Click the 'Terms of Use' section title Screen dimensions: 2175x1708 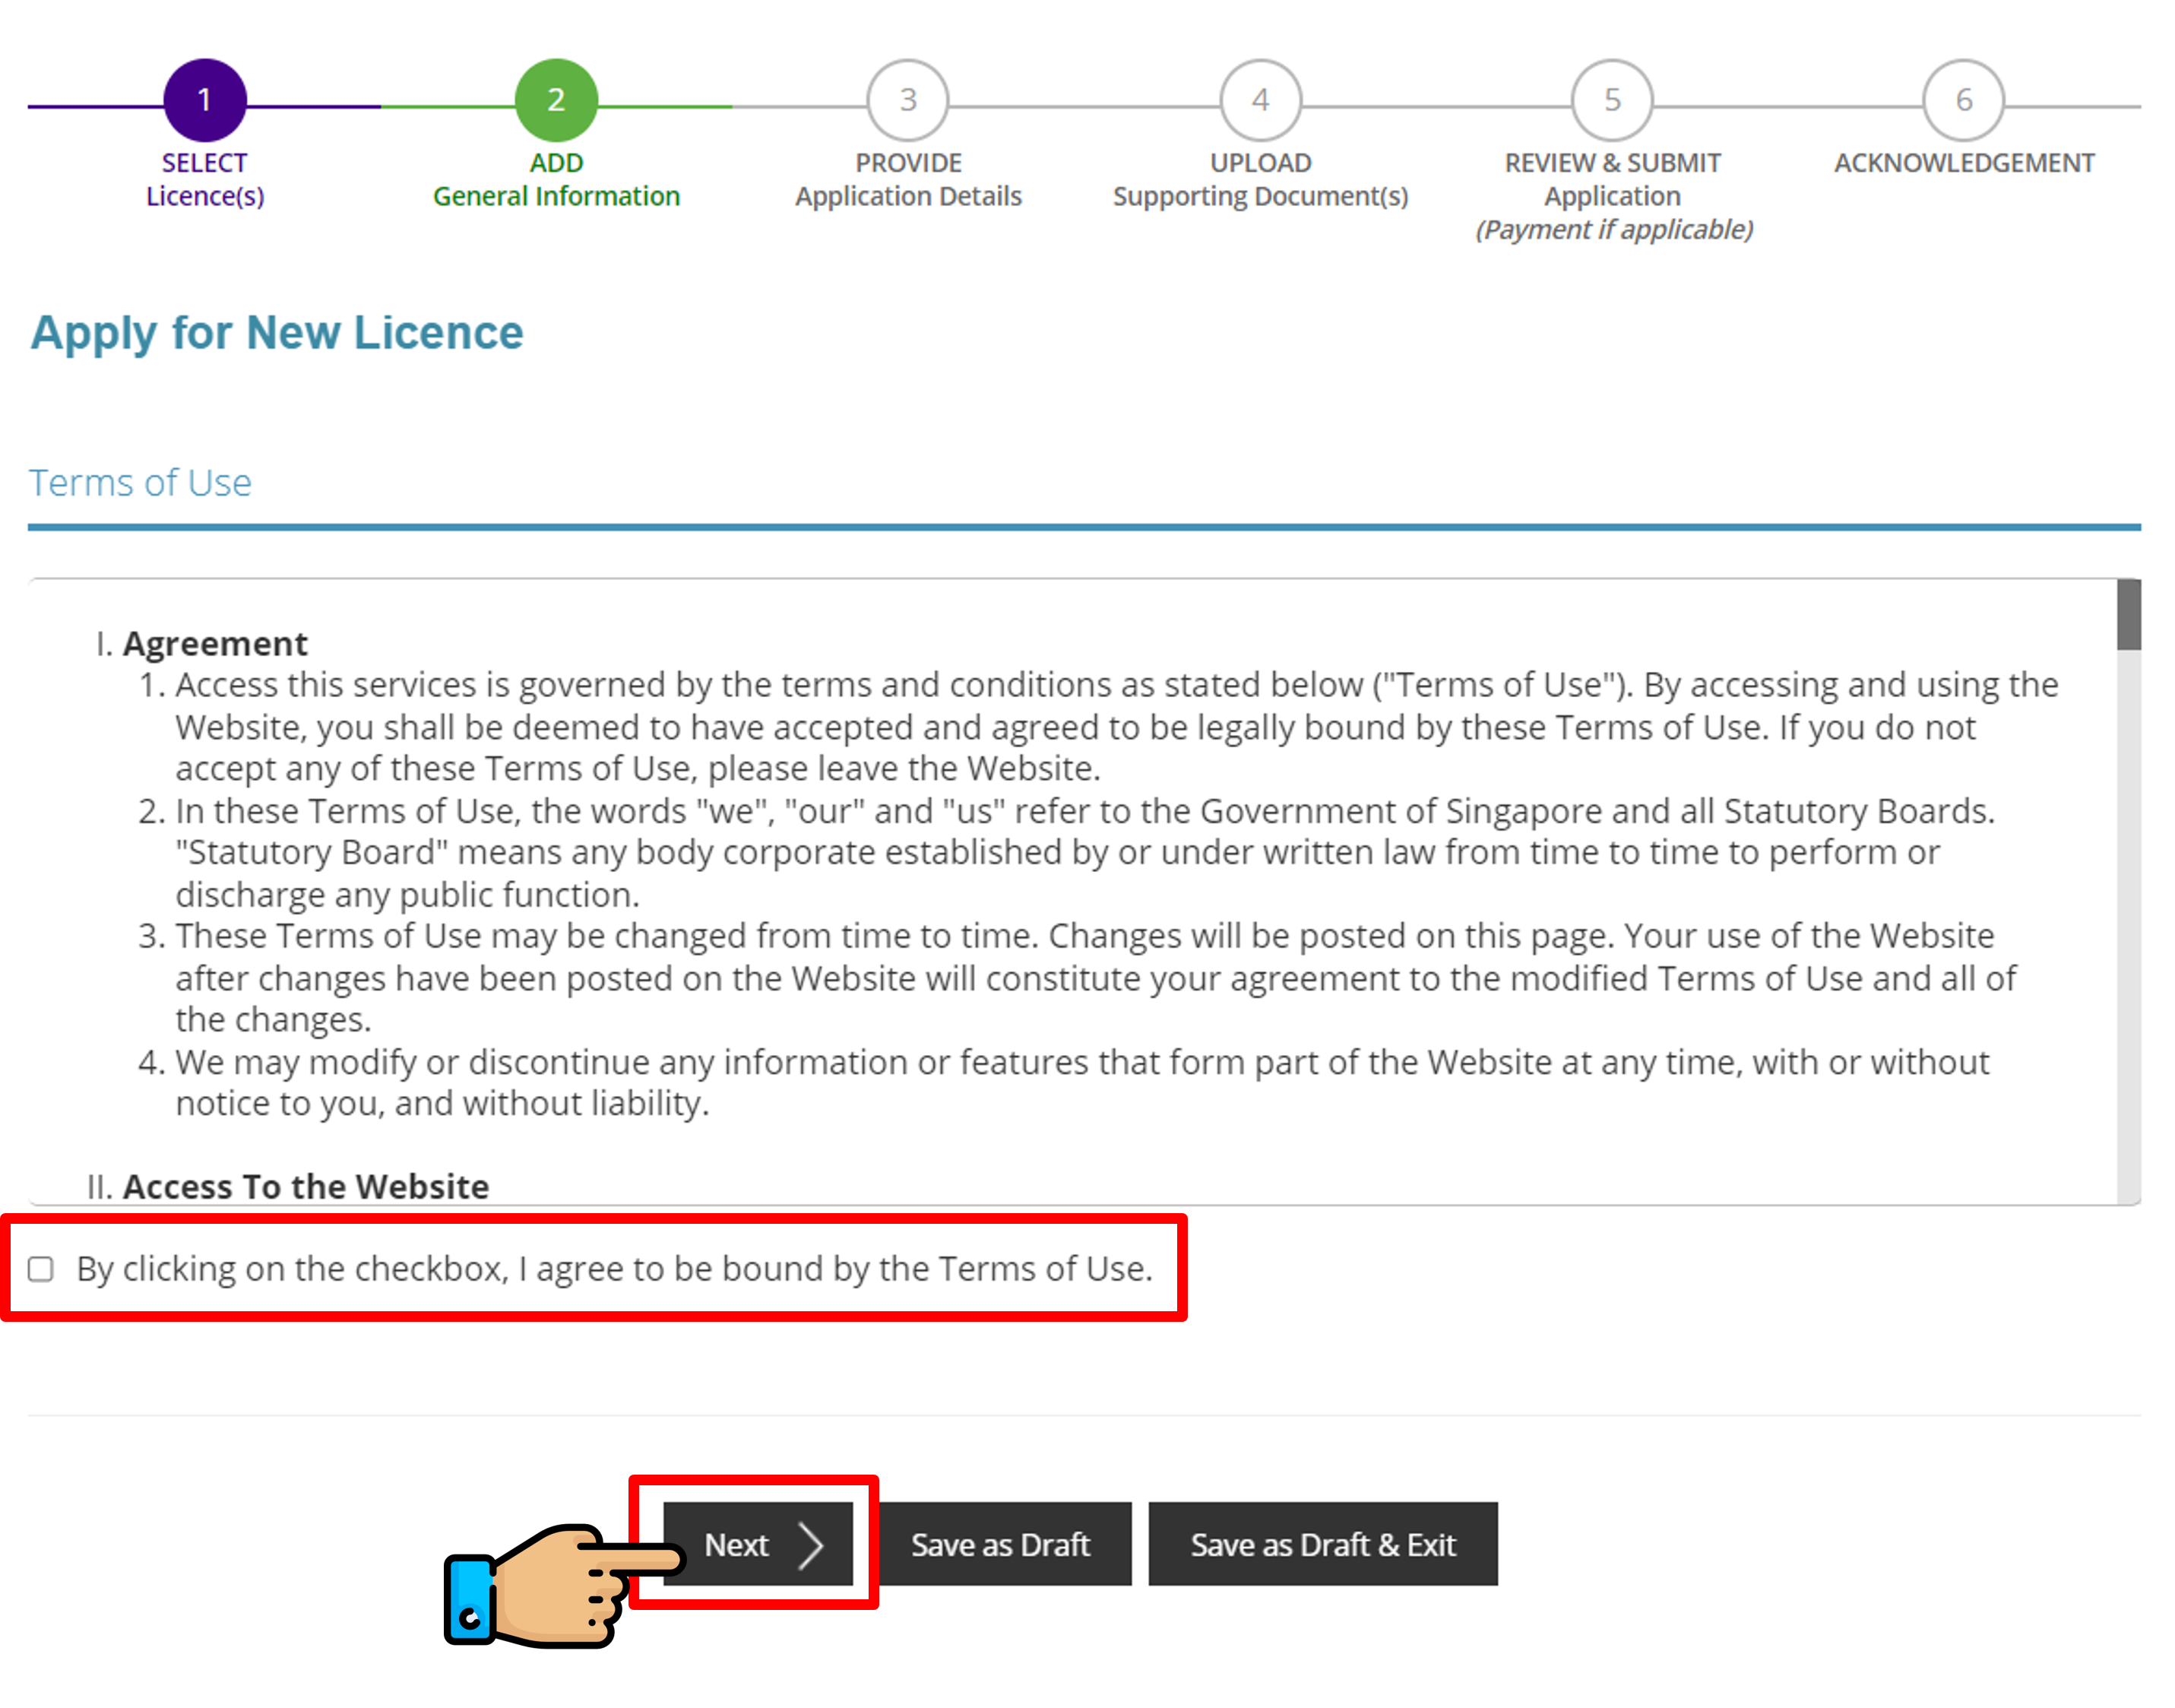coord(140,483)
